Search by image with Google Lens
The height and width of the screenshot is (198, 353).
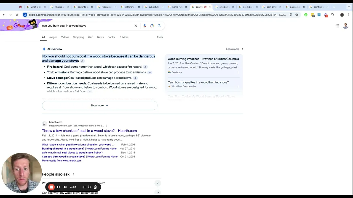point(152,26)
